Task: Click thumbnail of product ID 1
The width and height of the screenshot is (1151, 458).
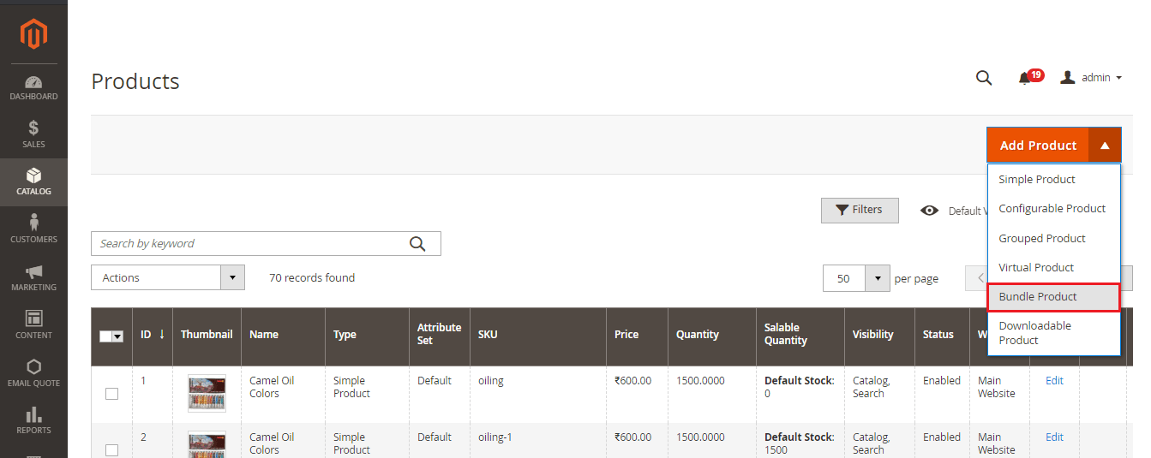Action: pyautogui.click(x=207, y=394)
